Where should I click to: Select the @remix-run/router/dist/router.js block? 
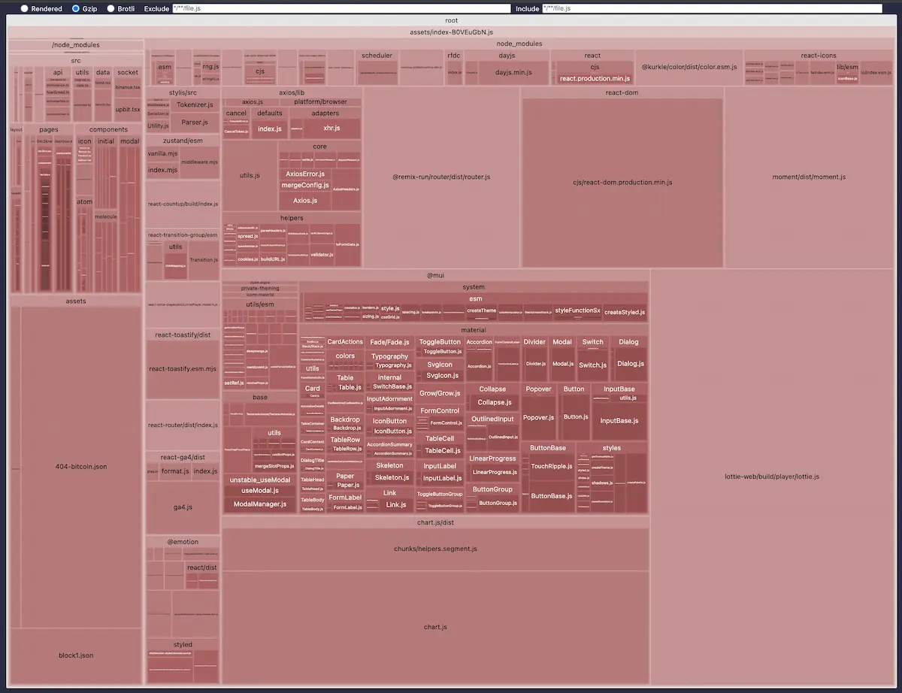pos(441,177)
